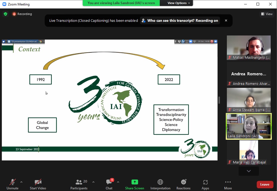Unmute the microphone
This screenshot has height=191, width=277.
coord(13,184)
